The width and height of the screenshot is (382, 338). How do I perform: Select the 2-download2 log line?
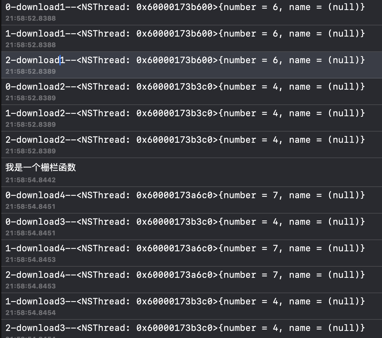coord(185,140)
